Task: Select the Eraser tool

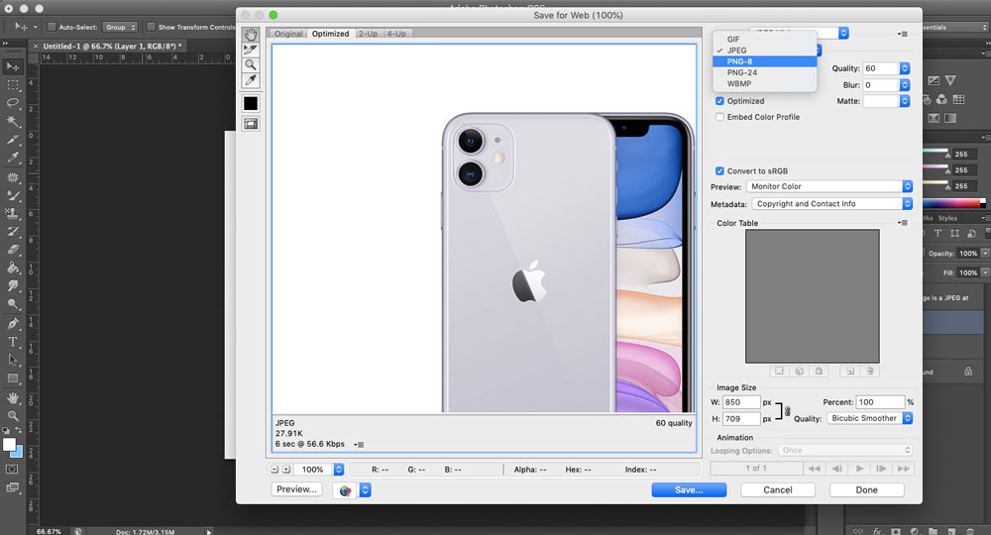Action: point(12,250)
